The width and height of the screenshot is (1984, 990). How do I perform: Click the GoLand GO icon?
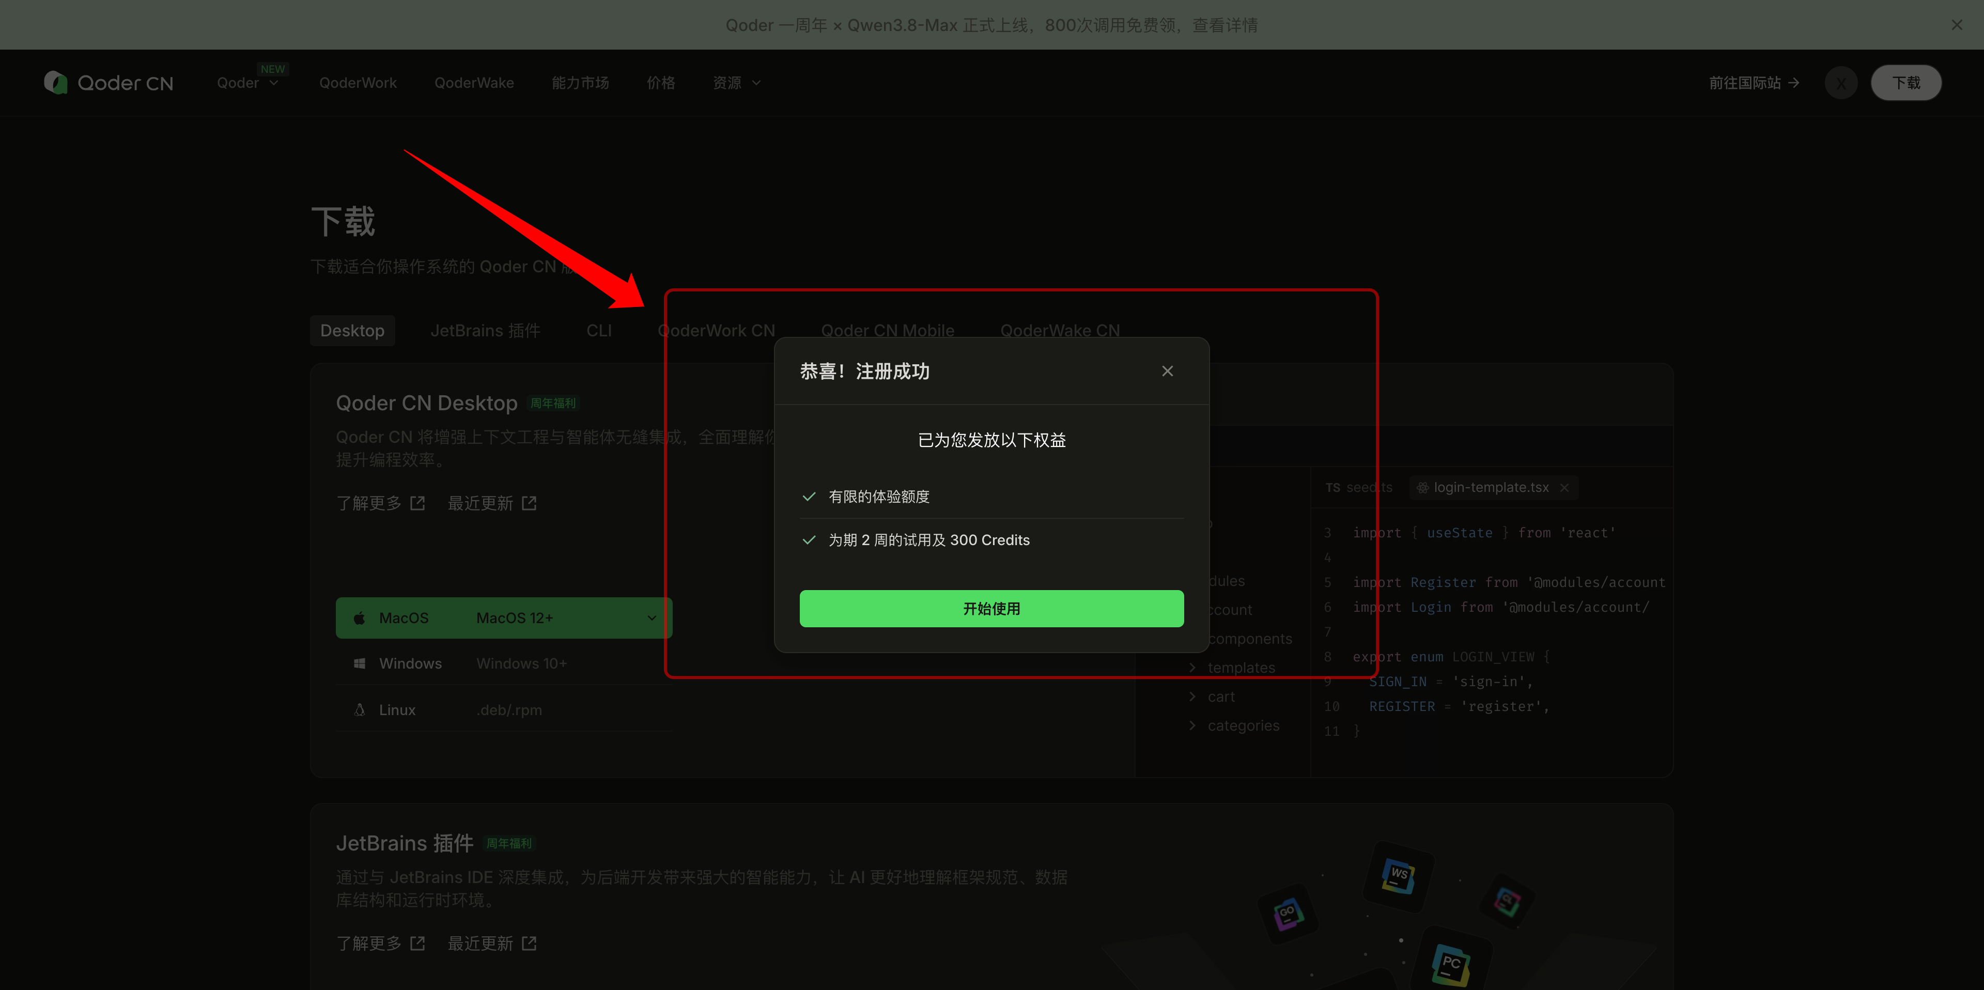point(1287,915)
